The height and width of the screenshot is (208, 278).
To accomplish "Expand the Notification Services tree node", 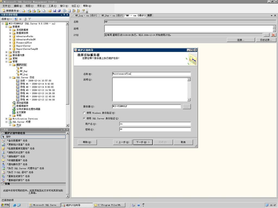I will click(7, 119).
